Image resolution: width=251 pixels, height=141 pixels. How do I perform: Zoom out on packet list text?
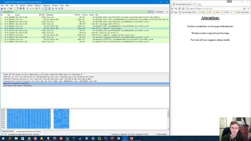(56, 9)
